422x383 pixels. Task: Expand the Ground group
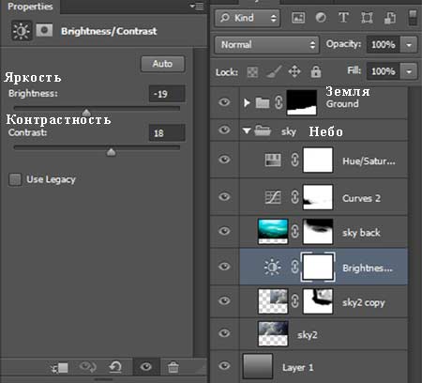point(247,102)
